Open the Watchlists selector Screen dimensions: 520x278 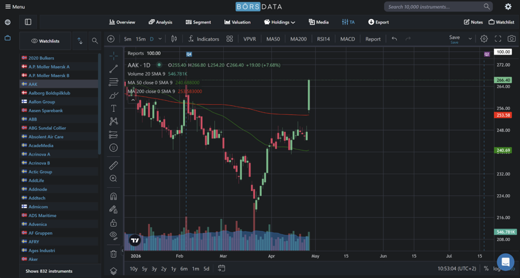tap(45, 41)
